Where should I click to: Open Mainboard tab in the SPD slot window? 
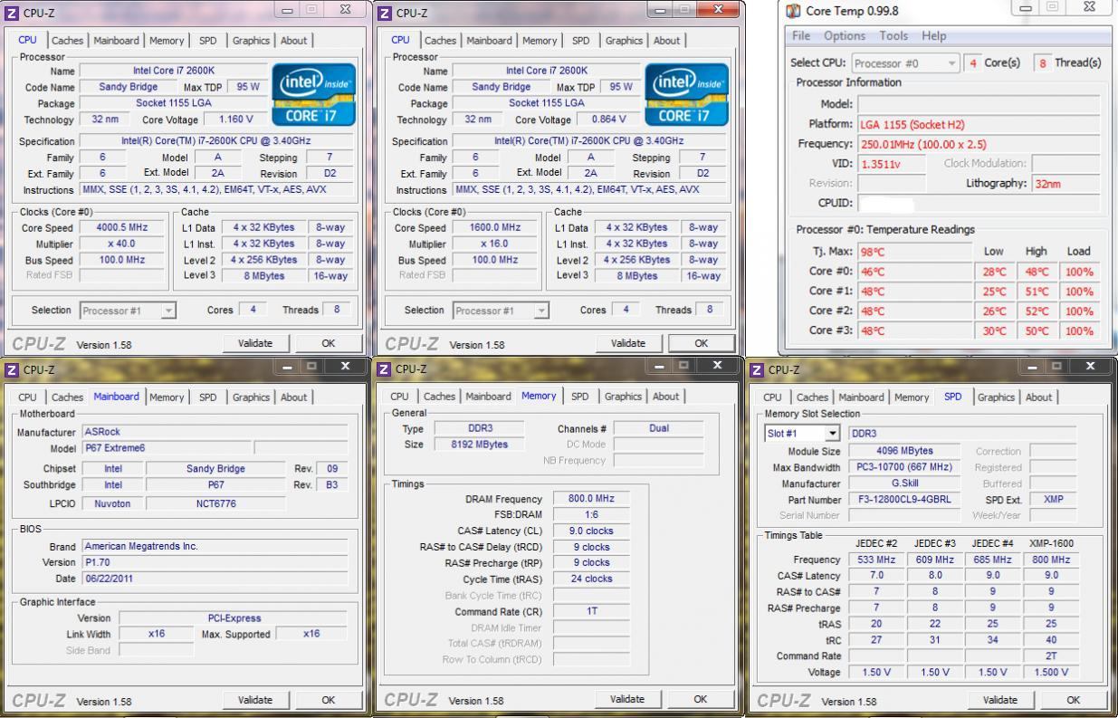[861, 397]
